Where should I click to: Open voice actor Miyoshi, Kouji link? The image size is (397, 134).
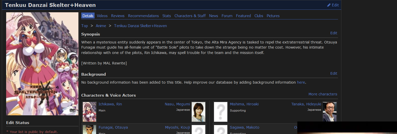(178, 127)
